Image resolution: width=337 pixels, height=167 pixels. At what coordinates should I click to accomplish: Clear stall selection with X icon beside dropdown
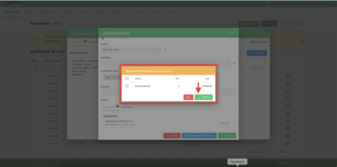(166, 50)
